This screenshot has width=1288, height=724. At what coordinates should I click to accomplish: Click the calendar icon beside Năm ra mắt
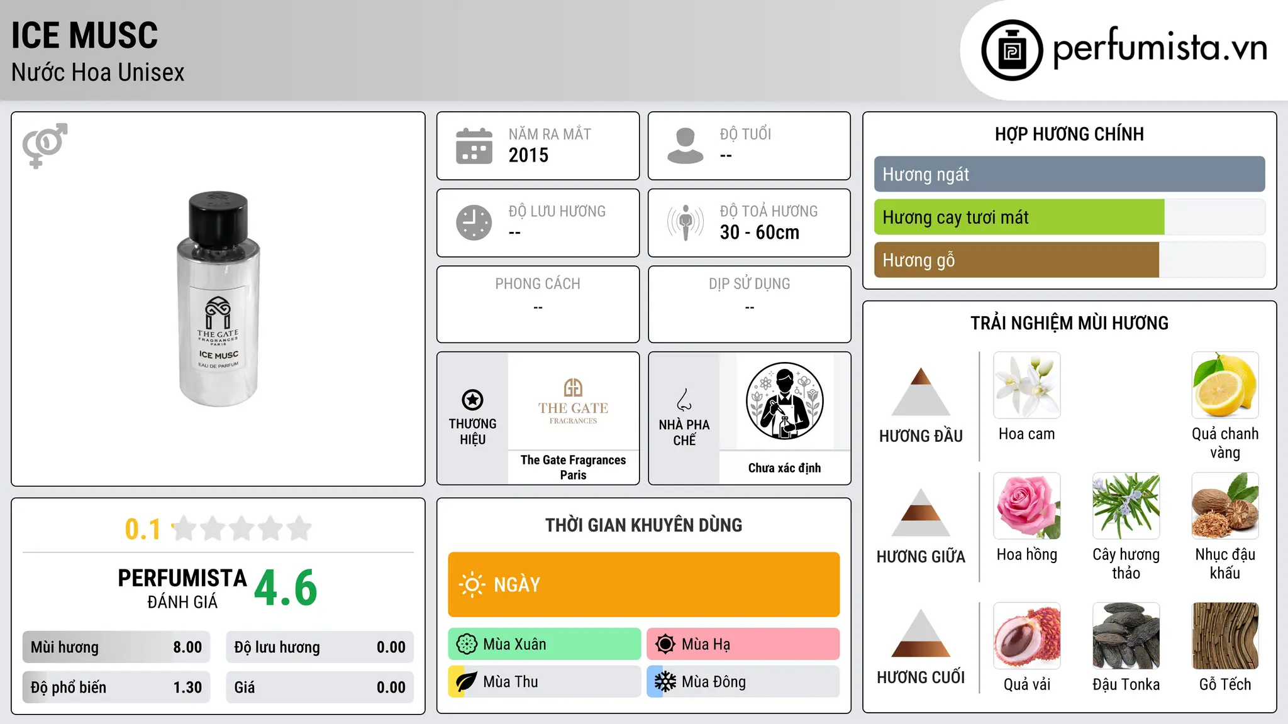coord(474,146)
